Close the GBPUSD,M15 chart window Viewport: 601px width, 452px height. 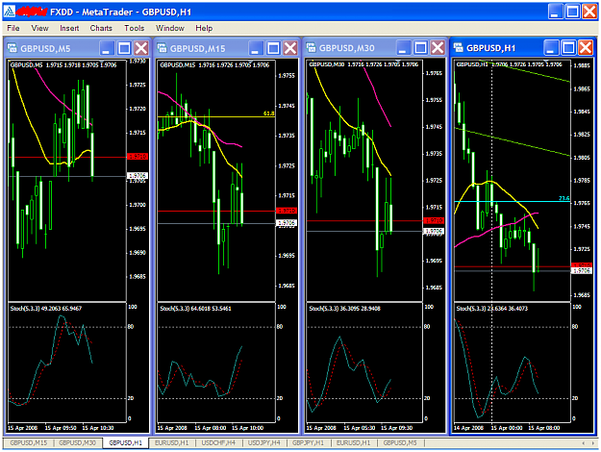290,48
